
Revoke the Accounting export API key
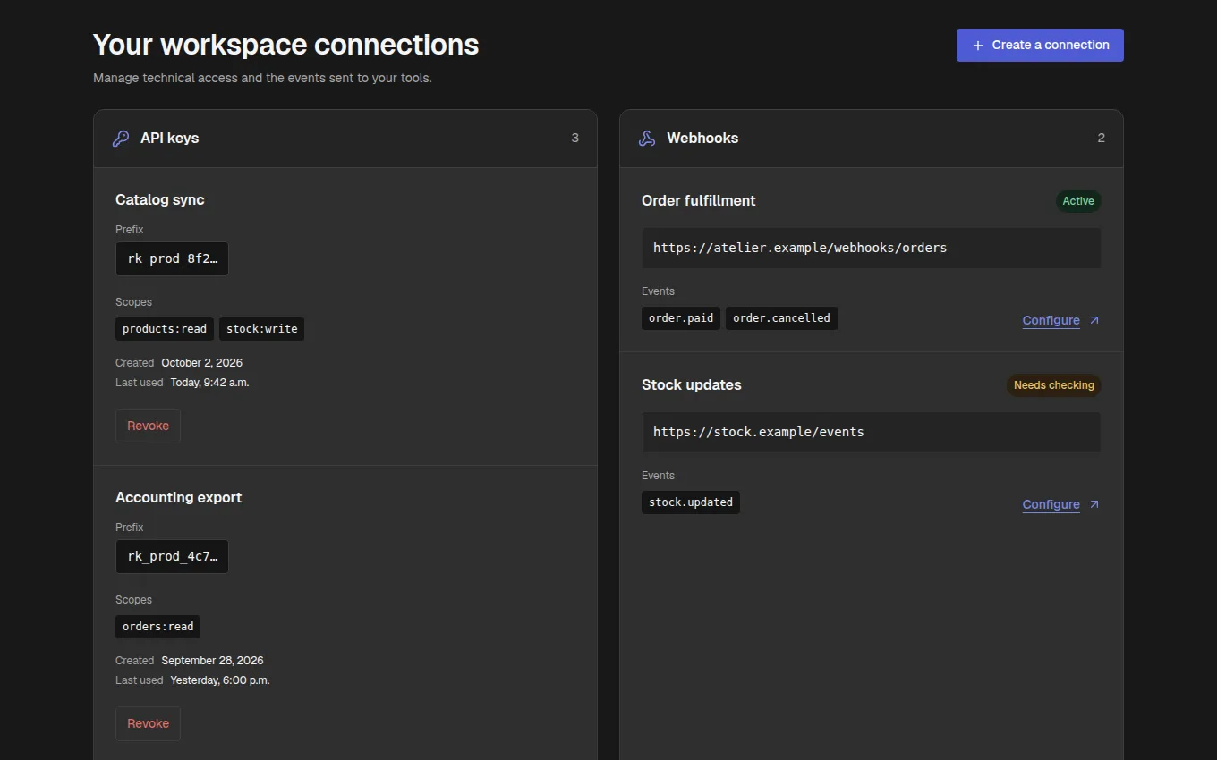tap(148, 723)
